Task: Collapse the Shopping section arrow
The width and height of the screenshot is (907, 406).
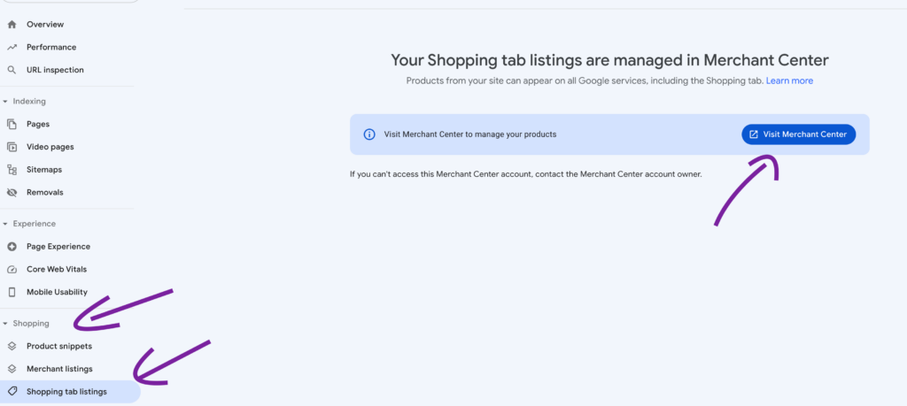Action: (5, 324)
